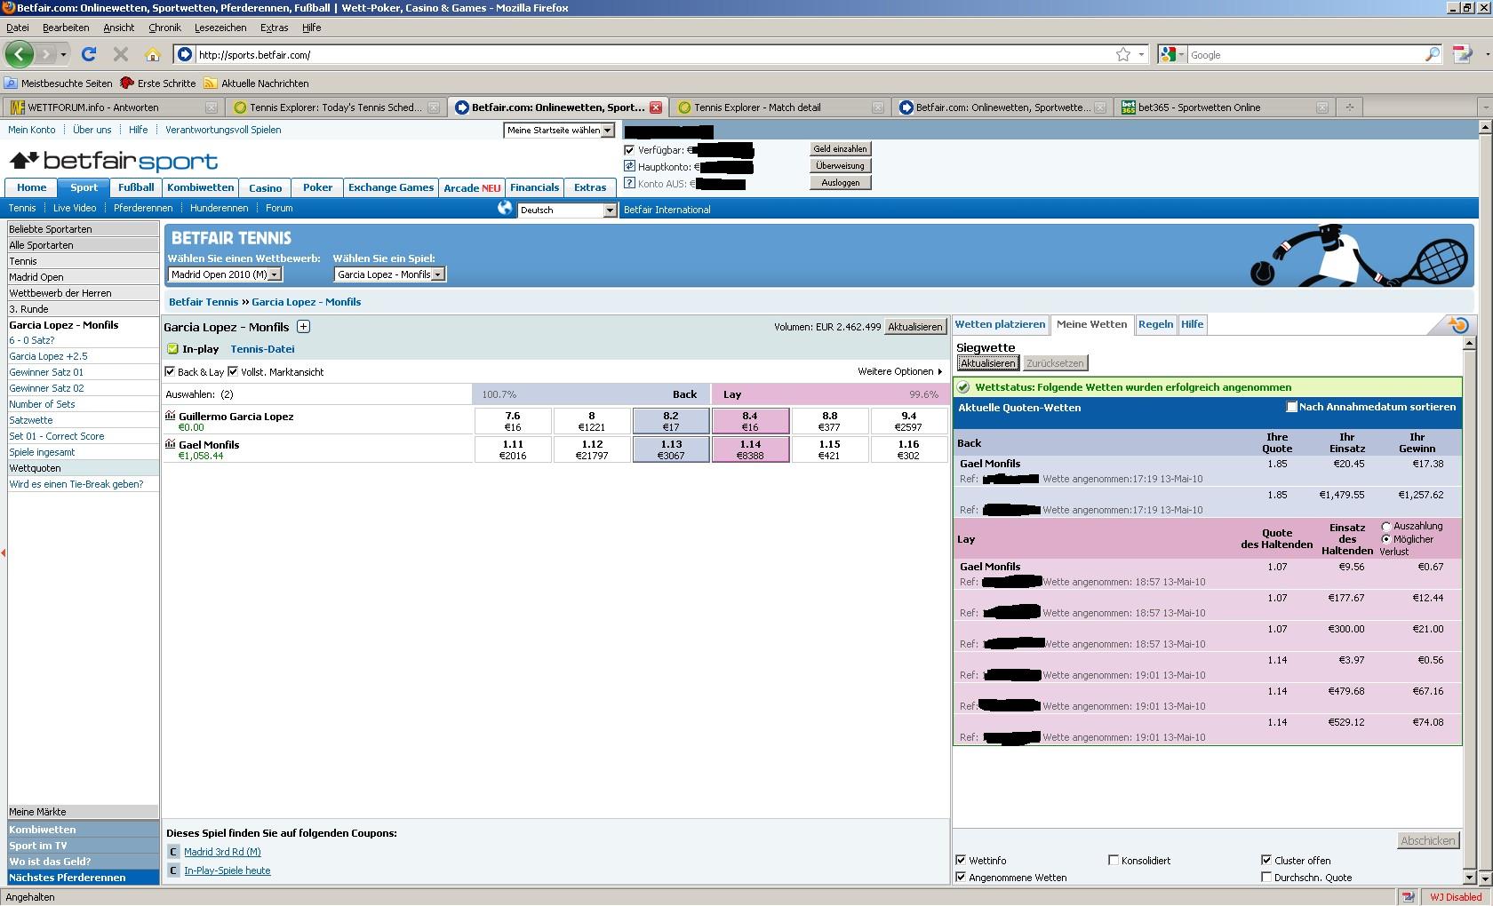Uncheck Back & Lay checkbox
This screenshot has height=906, width=1493.
(170, 371)
